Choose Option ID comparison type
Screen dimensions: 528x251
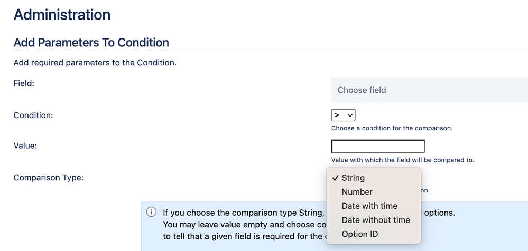(360, 234)
